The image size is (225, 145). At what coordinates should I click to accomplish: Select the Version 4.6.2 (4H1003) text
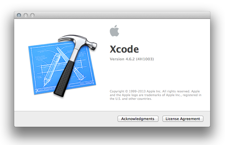tap(132, 59)
